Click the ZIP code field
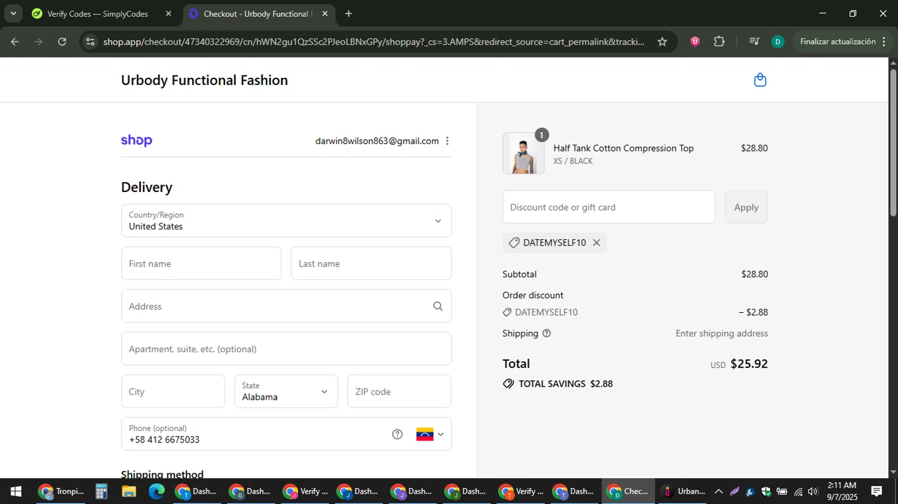Screen dimensions: 898x504 [x=399, y=392]
